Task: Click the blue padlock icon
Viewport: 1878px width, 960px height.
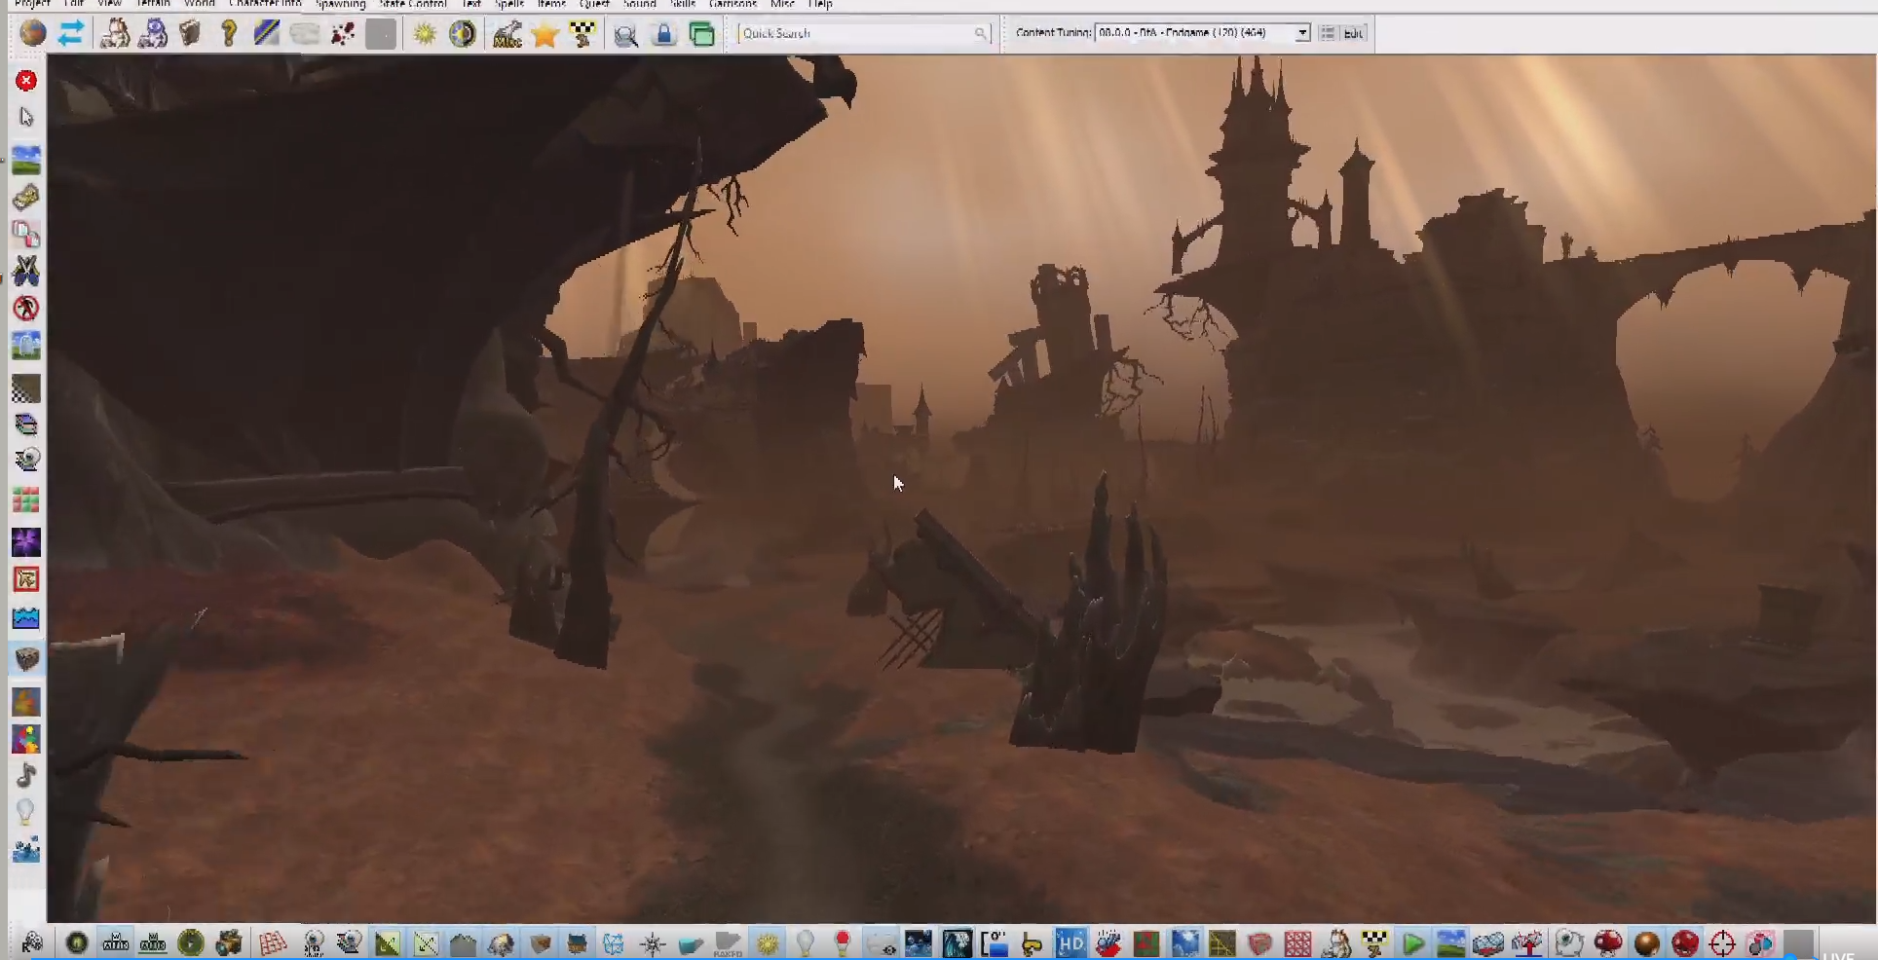Action: (x=663, y=34)
